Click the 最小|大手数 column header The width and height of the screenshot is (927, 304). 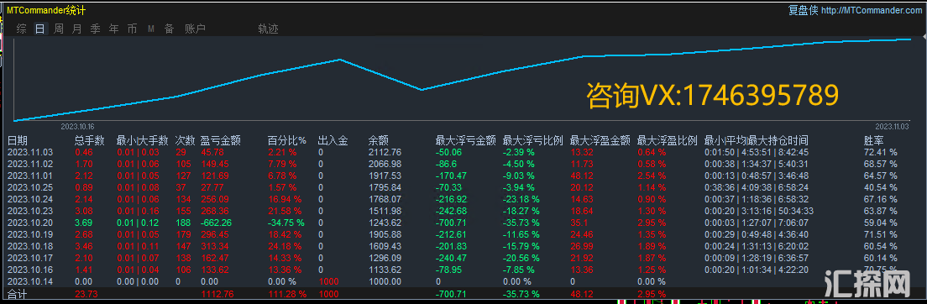pyautogui.click(x=143, y=141)
